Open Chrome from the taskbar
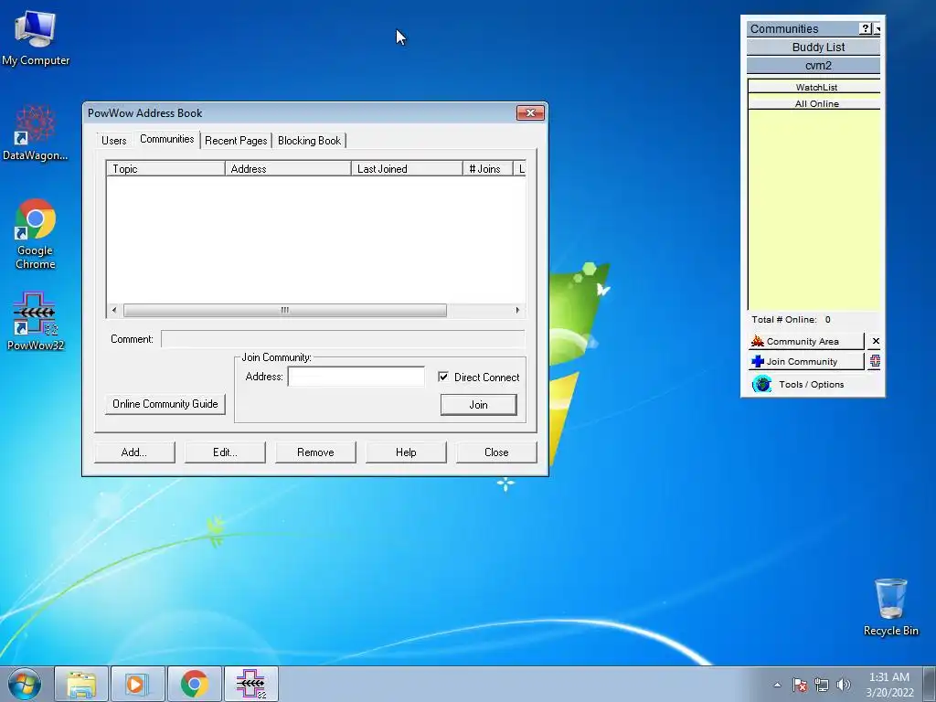 click(x=194, y=684)
